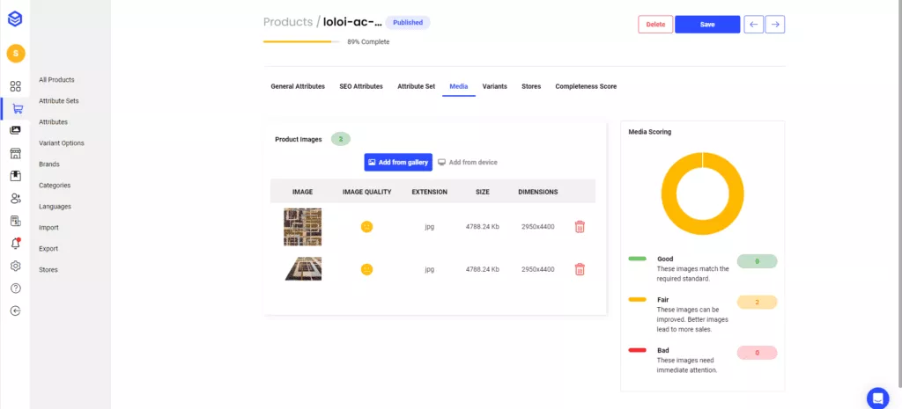Open the dashboard grid icon in sidebar
Screen dimensions: 902x409
(15, 86)
